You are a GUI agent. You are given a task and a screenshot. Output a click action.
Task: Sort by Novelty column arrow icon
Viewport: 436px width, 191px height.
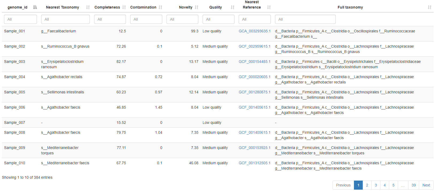[196, 7]
